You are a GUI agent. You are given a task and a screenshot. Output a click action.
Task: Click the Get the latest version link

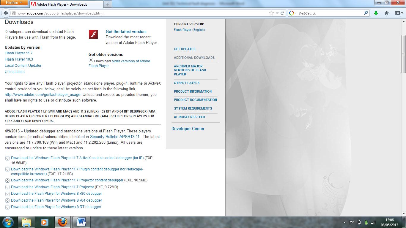(126, 31)
